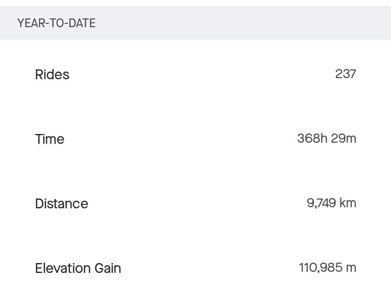
Task: Click the 110,985 number in the Elevation row
Action: point(321,268)
